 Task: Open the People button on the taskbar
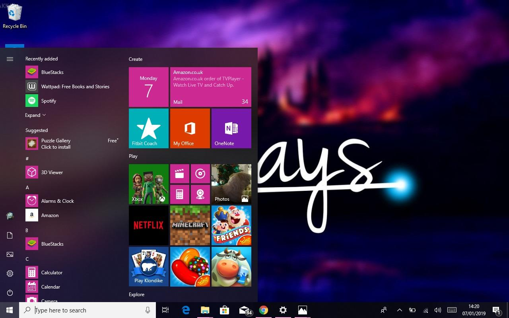click(x=384, y=310)
